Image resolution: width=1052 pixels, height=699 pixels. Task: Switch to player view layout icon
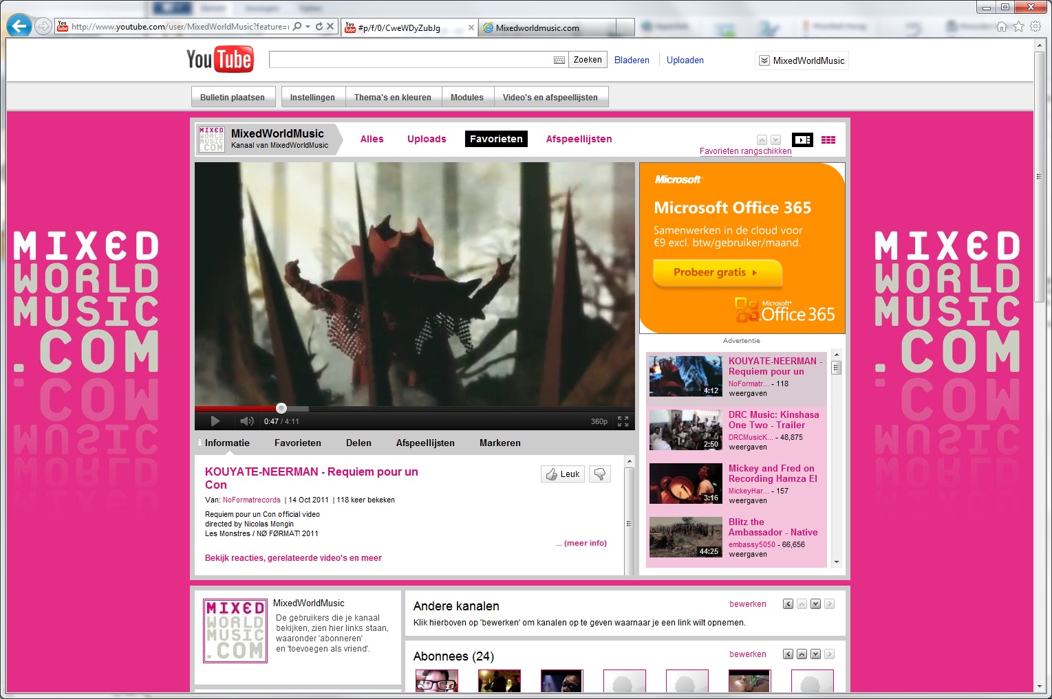(x=802, y=140)
